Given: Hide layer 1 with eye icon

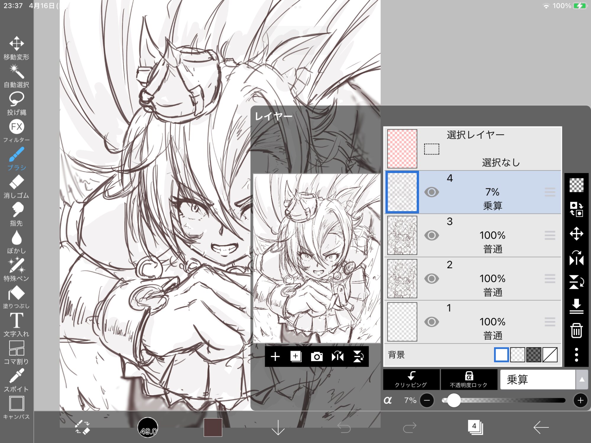Looking at the screenshot, I should (x=431, y=322).
